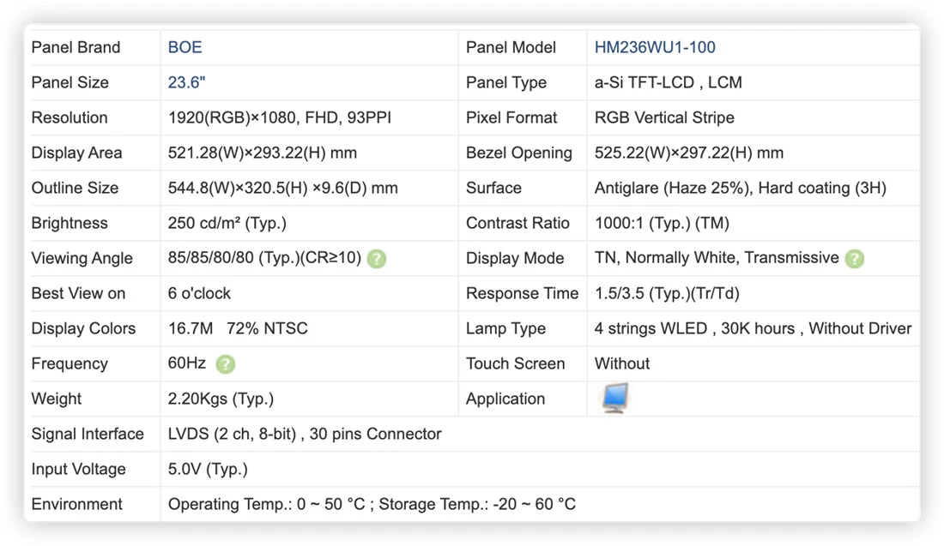The image size is (944, 546).
Task: Select the Panel Size label
Action: (70, 82)
